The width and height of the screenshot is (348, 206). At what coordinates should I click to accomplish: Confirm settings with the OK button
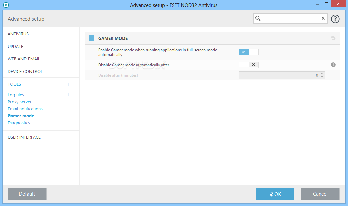pos(275,194)
